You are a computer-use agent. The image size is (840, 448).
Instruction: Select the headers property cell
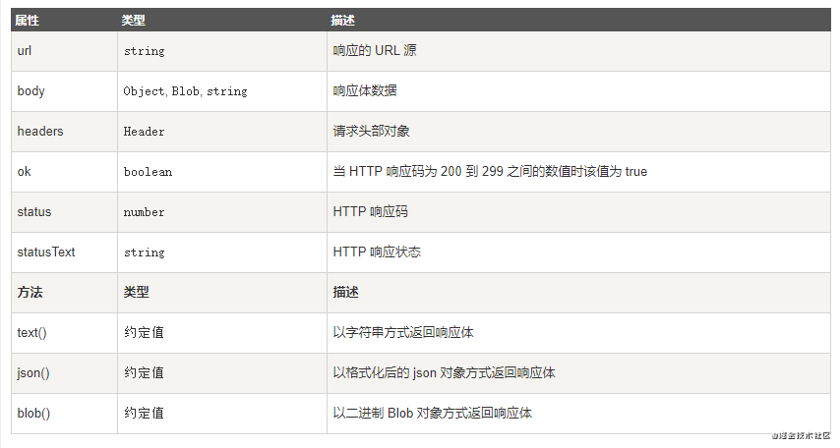click(40, 131)
